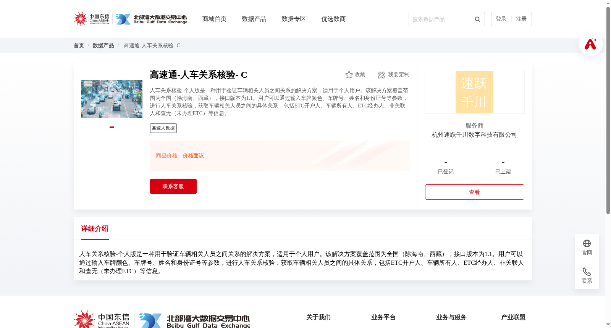Image resolution: width=611 pixels, height=328 pixels.
Task: Open the 商城首页 menu item
Action: tap(214, 19)
